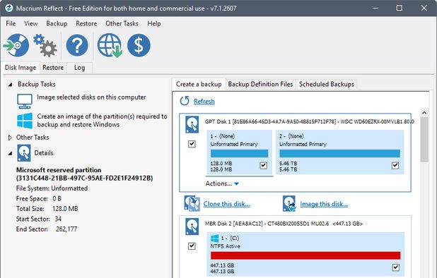Open the File menu
Screen dimensions: 437x278
click(x=11, y=23)
